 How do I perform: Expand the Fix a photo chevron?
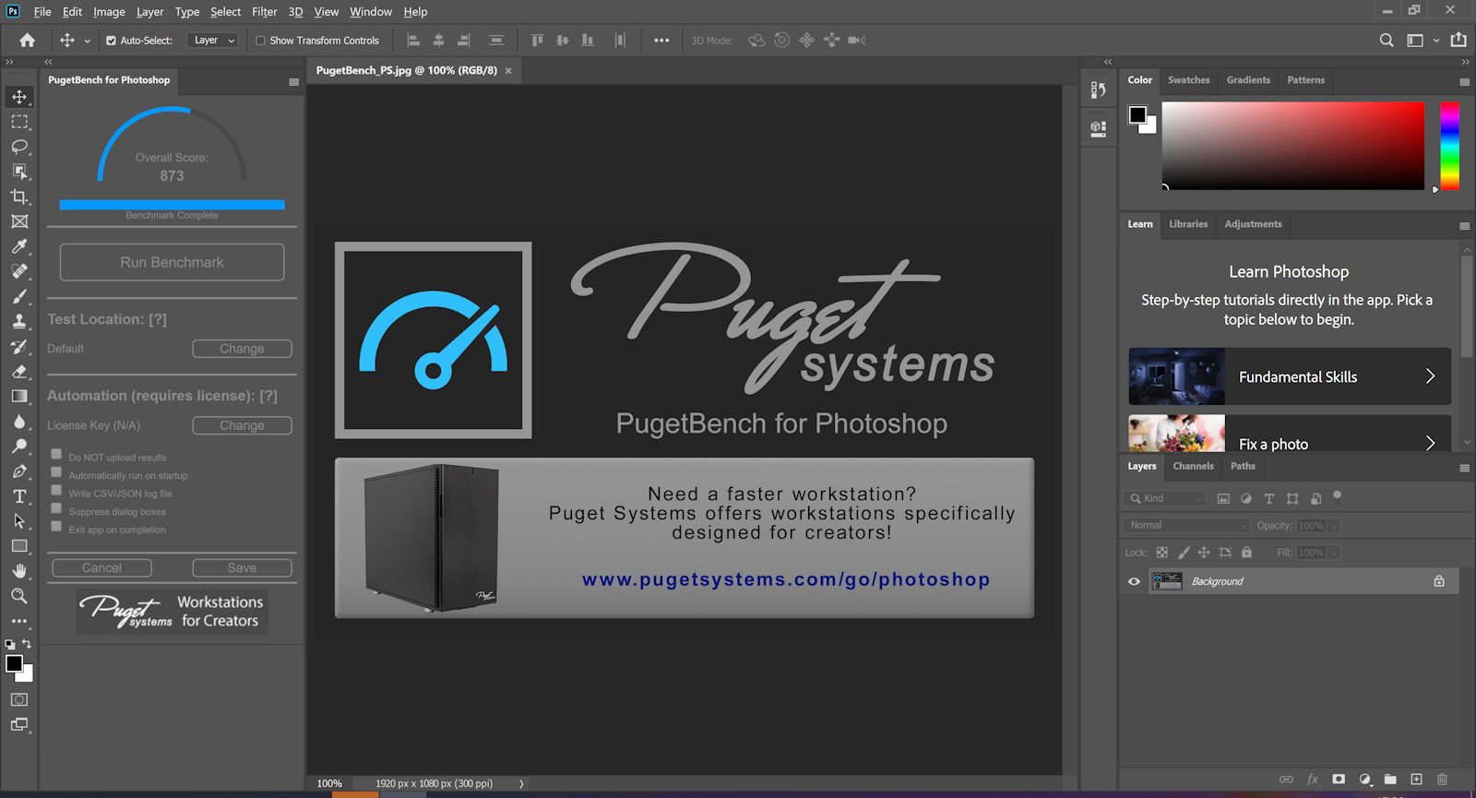pos(1430,444)
